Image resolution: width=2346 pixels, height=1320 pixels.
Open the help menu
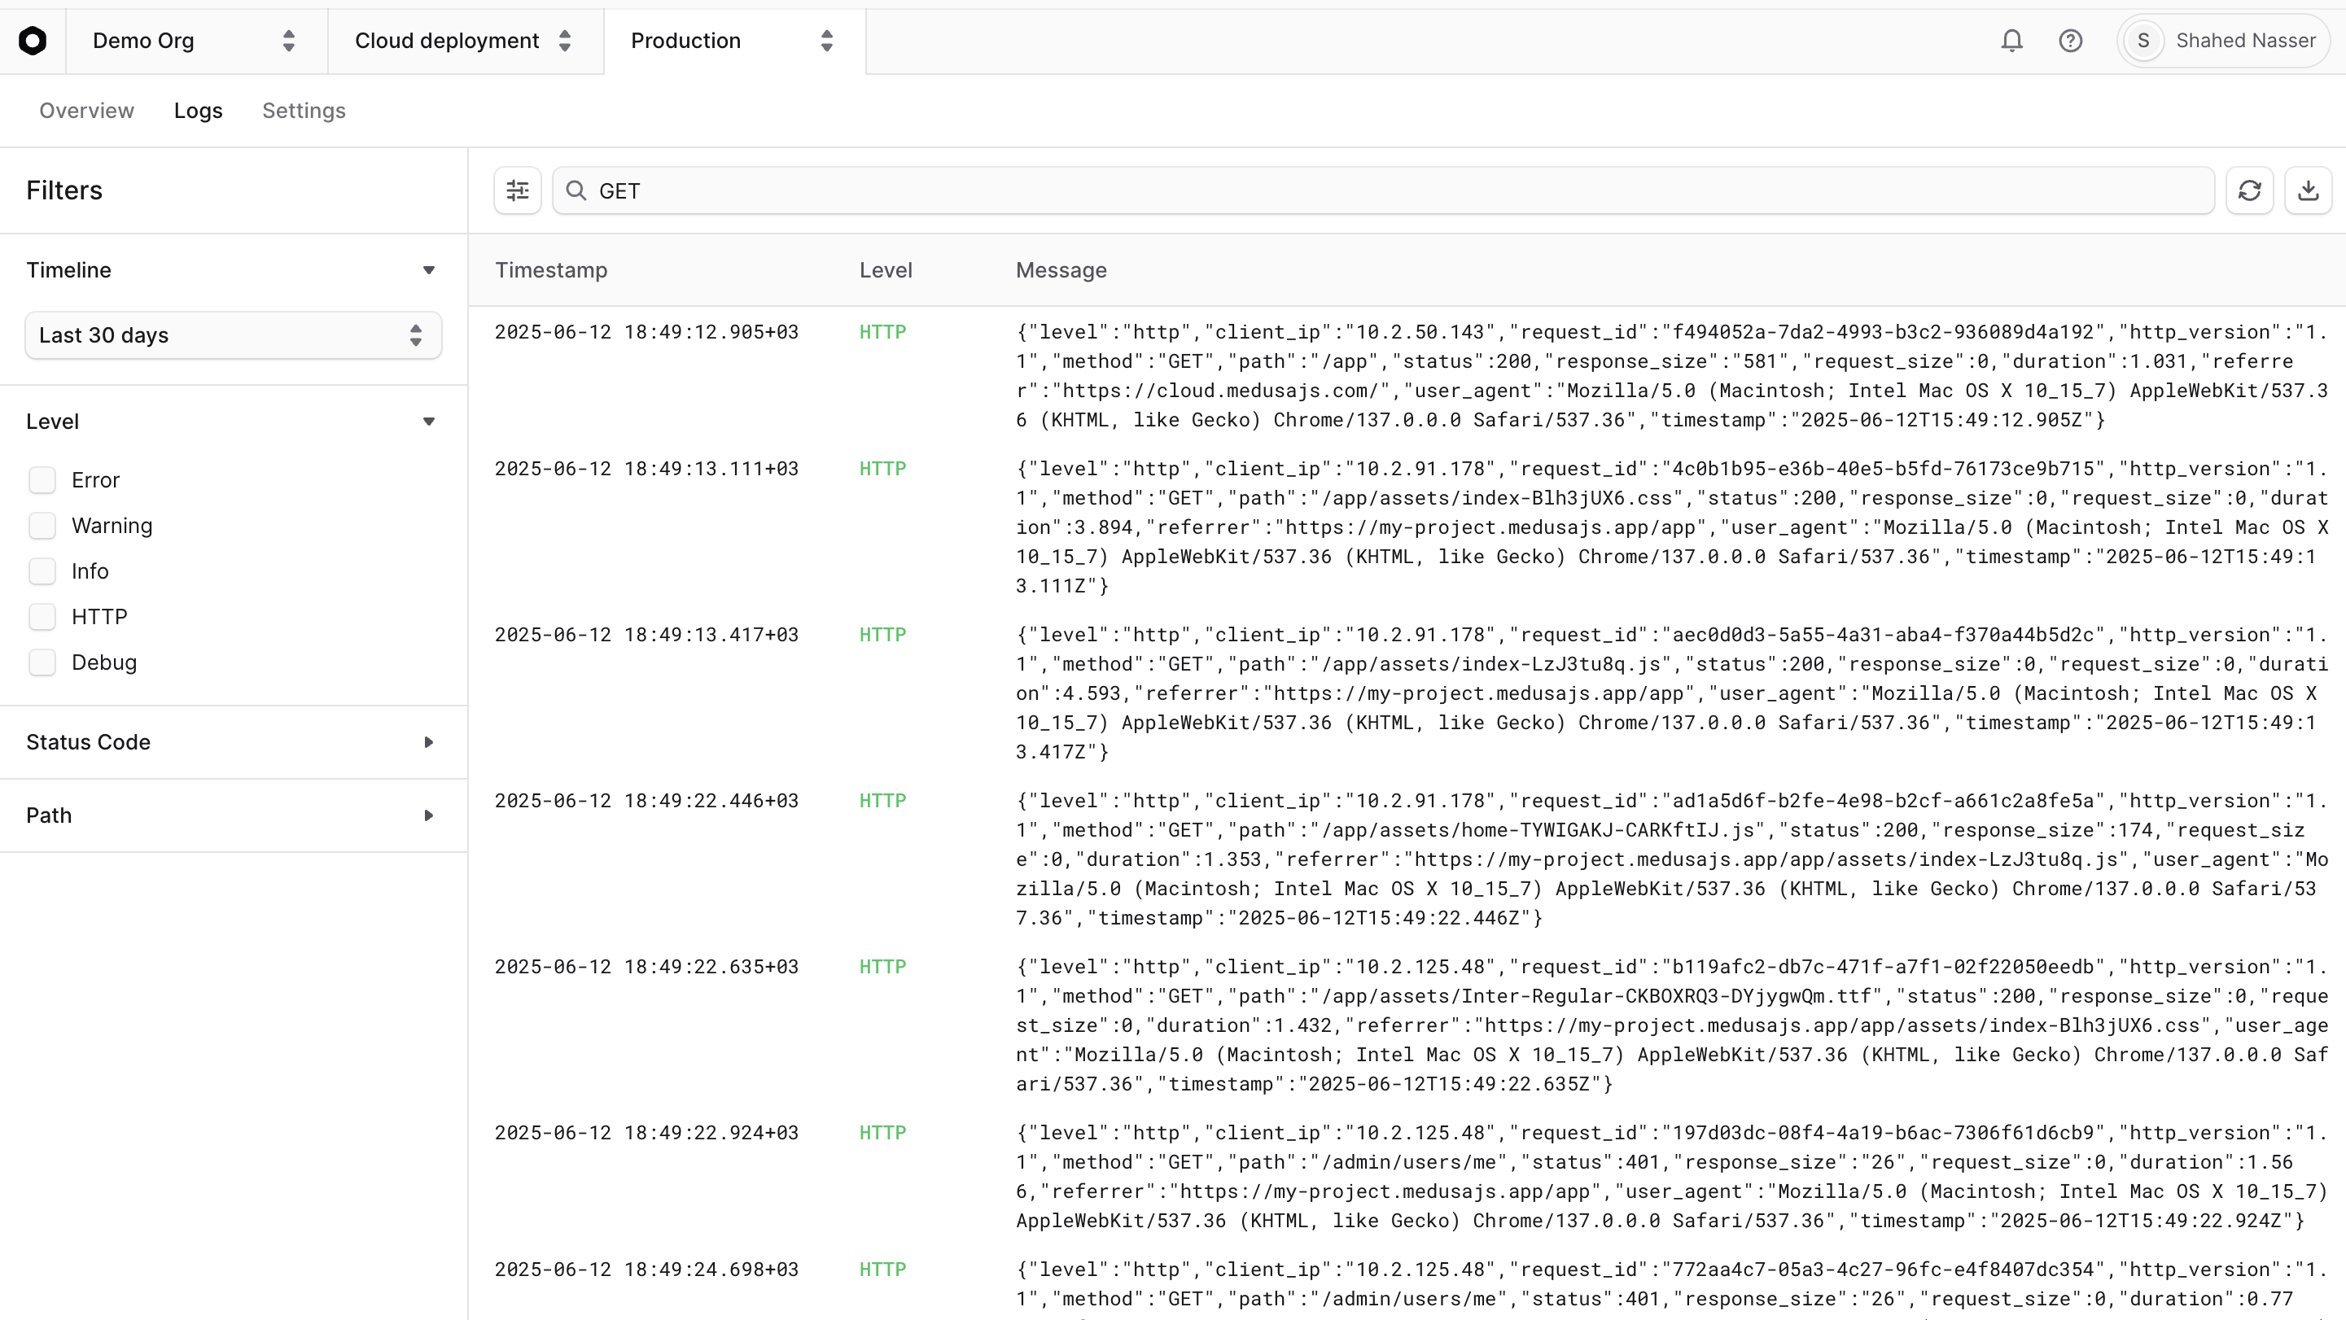pyautogui.click(x=2071, y=40)
